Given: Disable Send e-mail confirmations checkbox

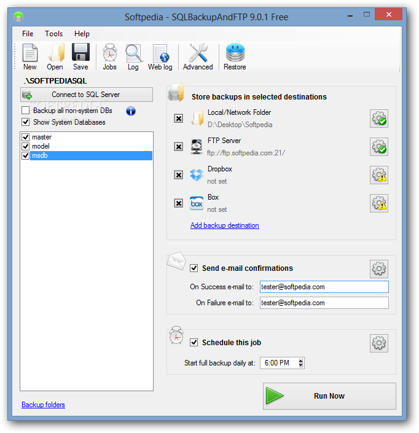Looking at the screenshot, I should tap(194, 268).
